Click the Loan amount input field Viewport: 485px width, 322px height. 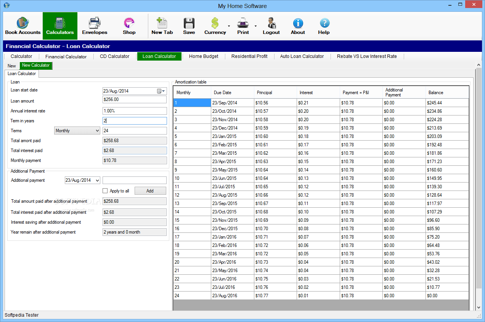pos(135,99)
